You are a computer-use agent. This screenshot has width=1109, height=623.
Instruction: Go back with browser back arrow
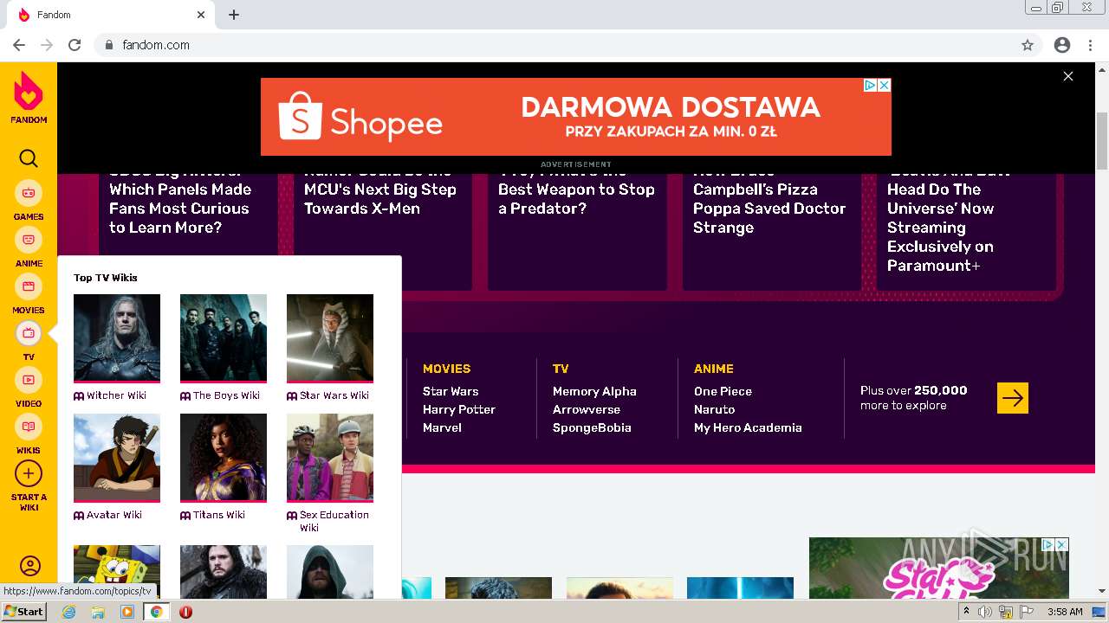19,45
